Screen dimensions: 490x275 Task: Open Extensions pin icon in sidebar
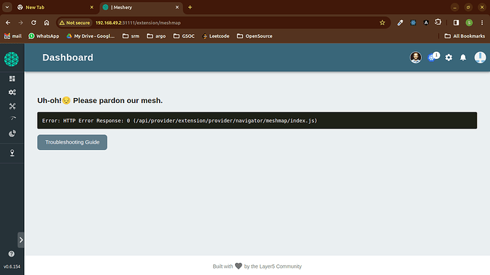pos(12,153)
